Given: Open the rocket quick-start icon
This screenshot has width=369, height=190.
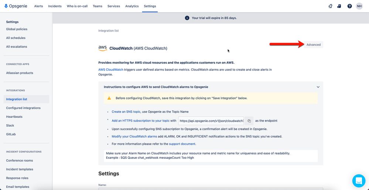Looking at the screenshot, I should (330, 6).
